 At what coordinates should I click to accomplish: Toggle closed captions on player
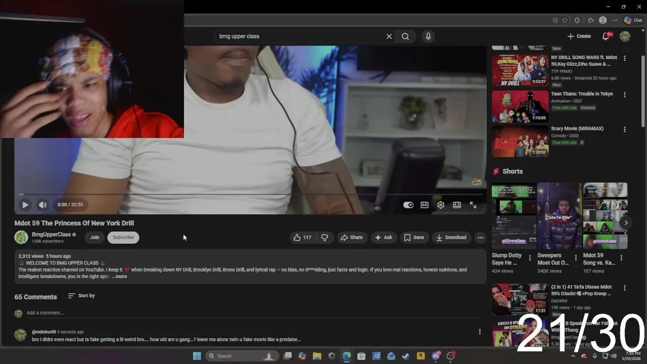[425, 205]
